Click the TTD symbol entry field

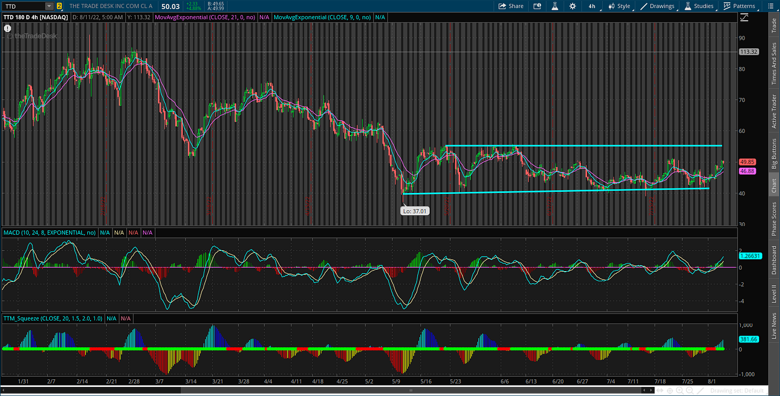pos(22,6)
